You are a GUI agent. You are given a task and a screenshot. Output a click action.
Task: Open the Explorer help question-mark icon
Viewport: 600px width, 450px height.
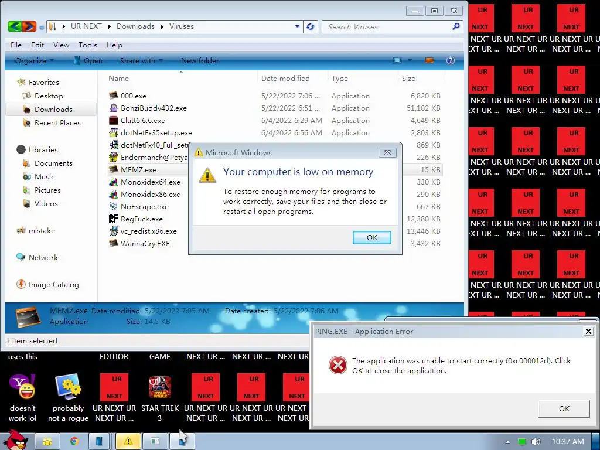(451, 60)
